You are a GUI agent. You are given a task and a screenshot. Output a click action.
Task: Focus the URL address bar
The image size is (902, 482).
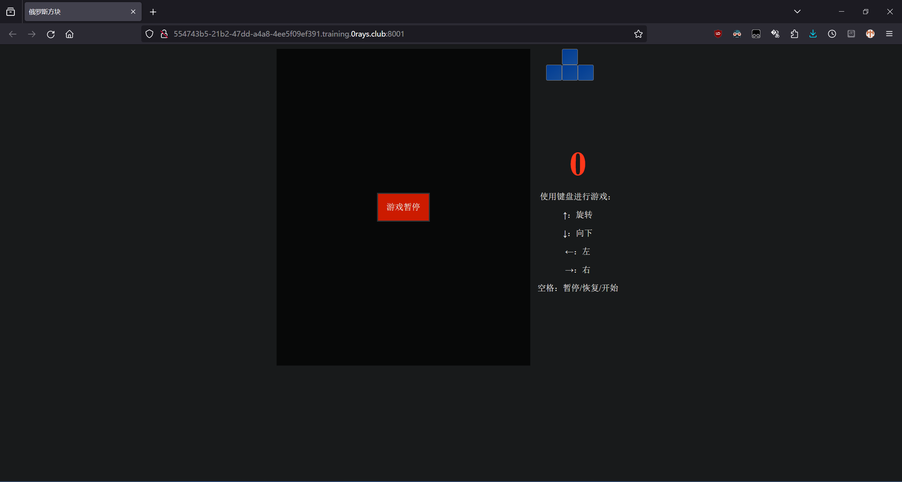click(394, 34)
